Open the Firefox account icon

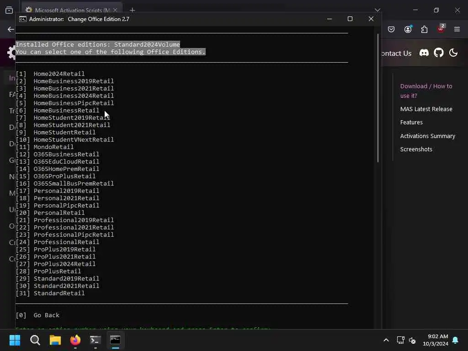[408, 29]
